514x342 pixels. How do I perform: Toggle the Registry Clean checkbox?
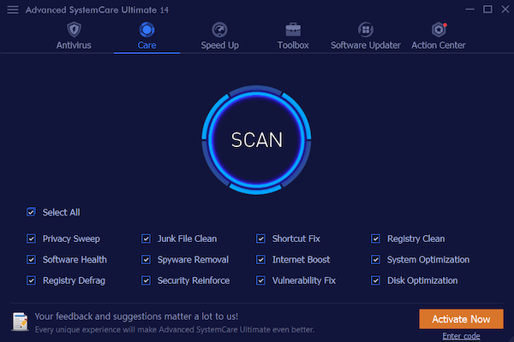coord(376,239)
